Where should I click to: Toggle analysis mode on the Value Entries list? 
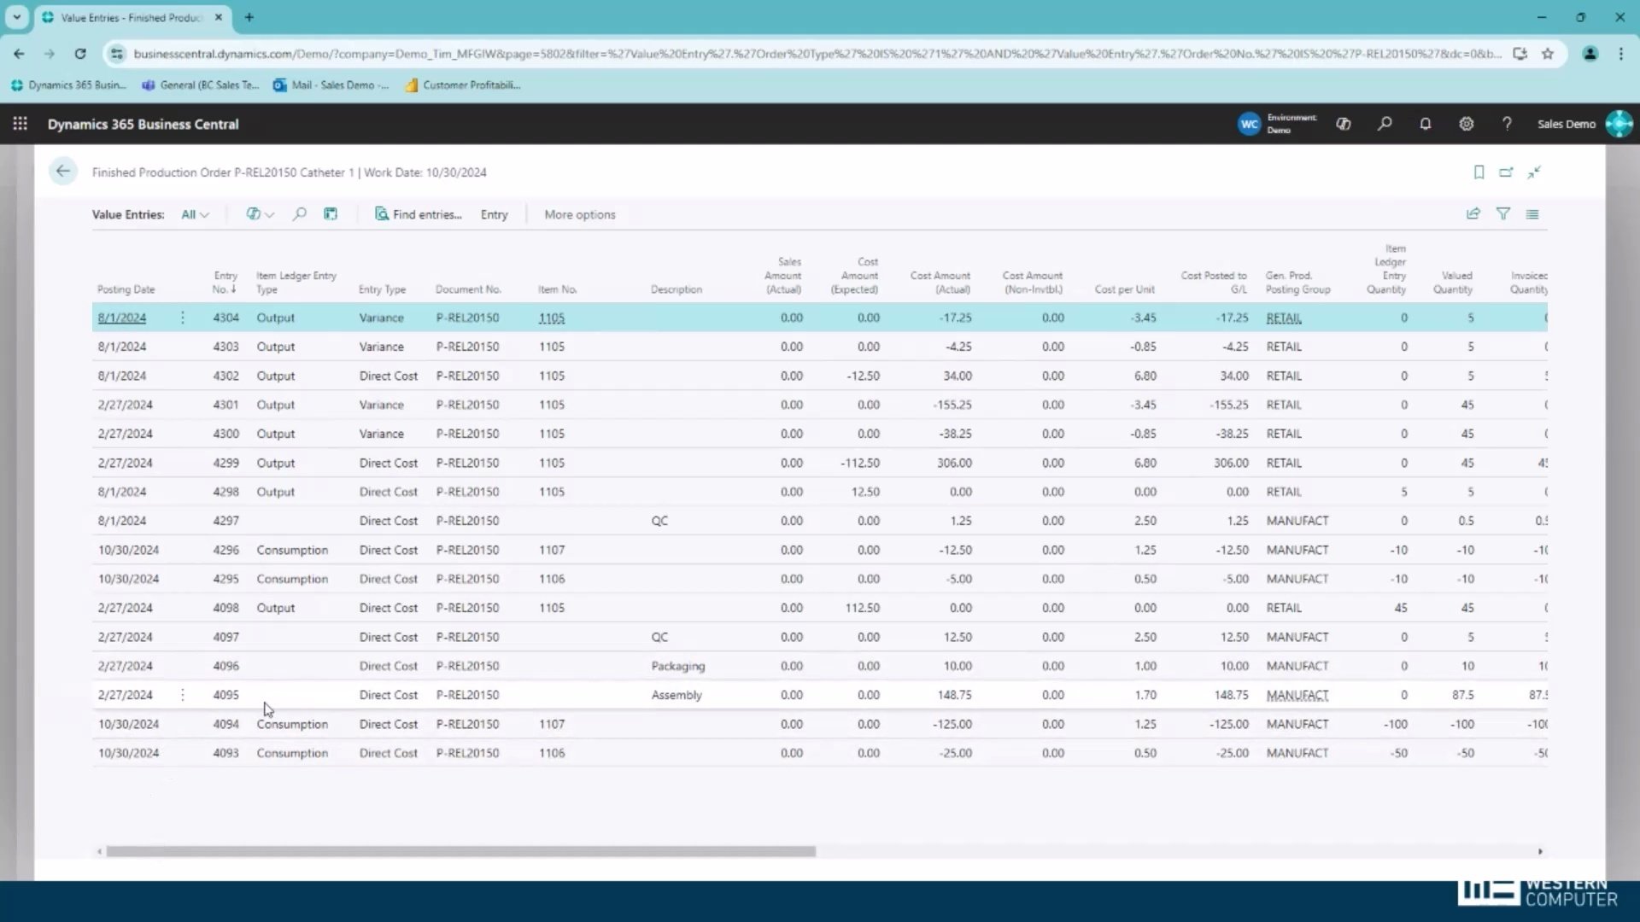point(259,214)
